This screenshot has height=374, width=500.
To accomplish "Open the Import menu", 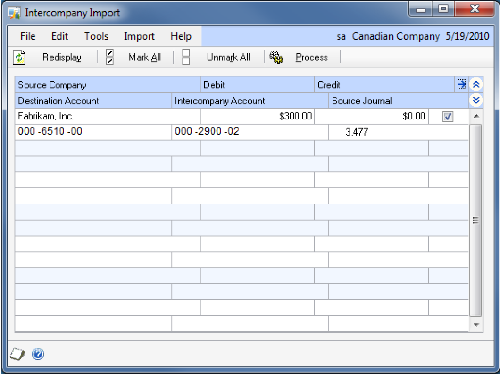I will pos(139,36).
